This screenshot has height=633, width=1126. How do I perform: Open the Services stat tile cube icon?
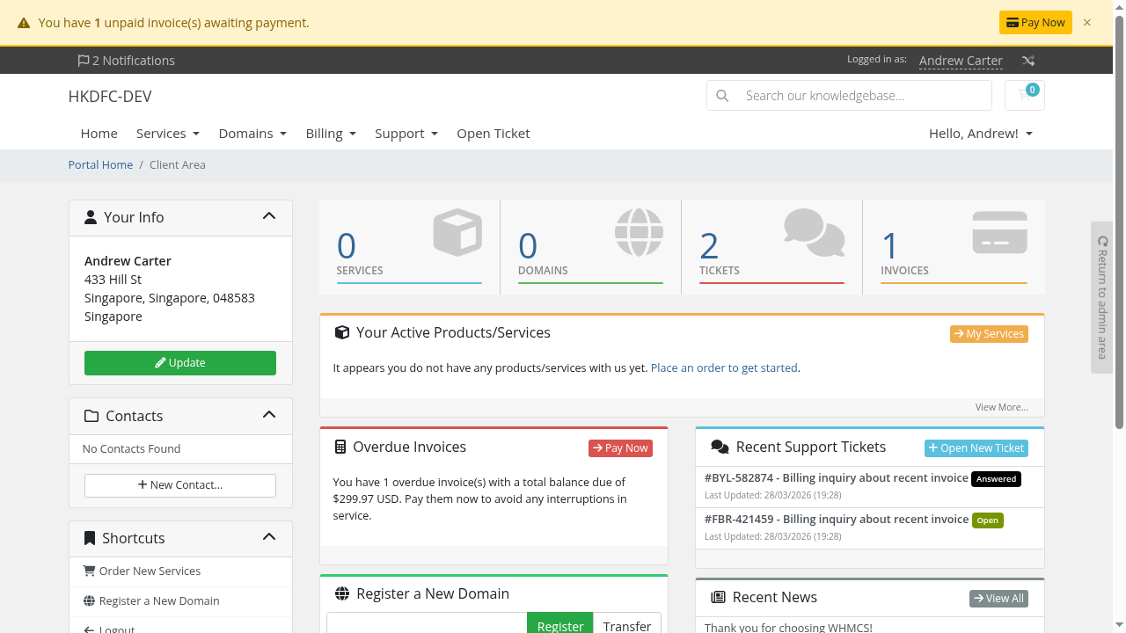click(457, 232)
